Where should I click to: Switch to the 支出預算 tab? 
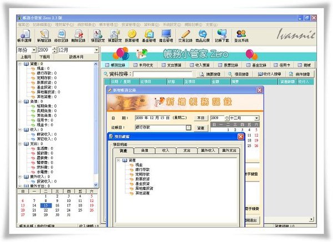click(x=171, y=65)
